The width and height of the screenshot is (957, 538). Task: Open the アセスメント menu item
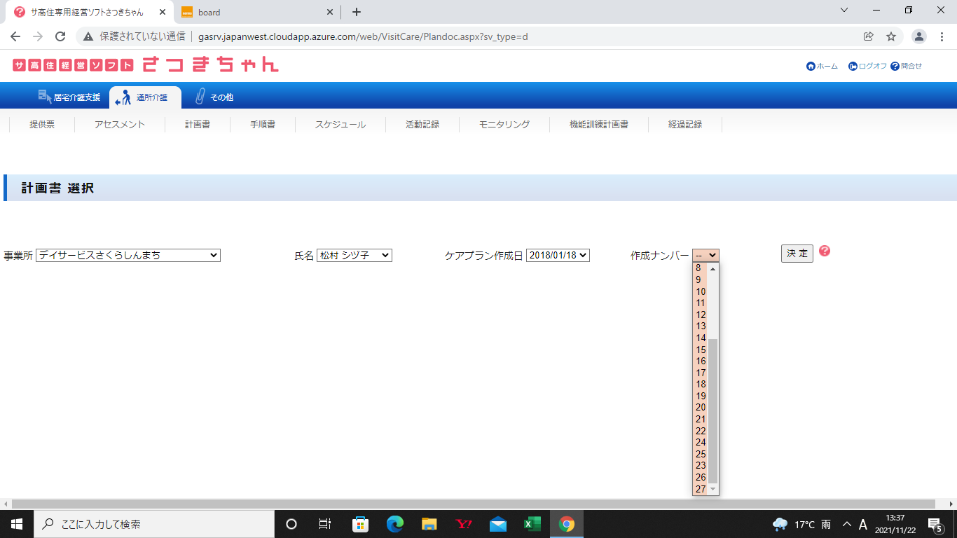[x=120, y=125]
